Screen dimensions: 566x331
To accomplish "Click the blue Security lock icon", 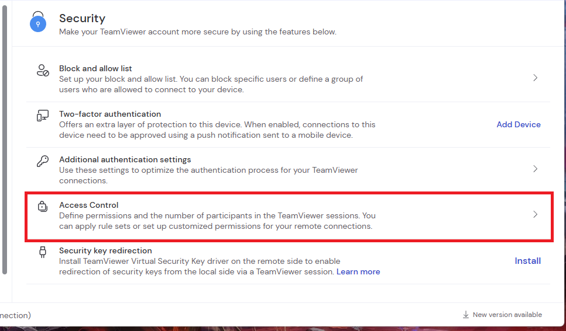I will (x=38, y=22).
